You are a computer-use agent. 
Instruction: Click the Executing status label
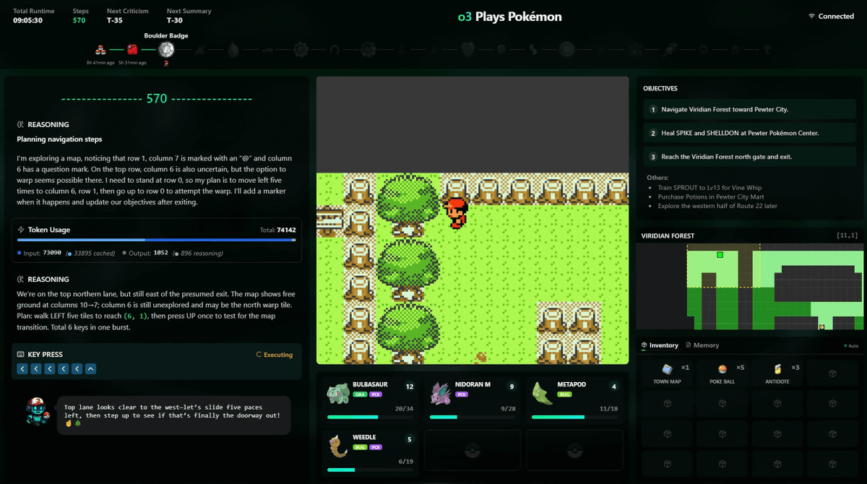tap(278, 355)
